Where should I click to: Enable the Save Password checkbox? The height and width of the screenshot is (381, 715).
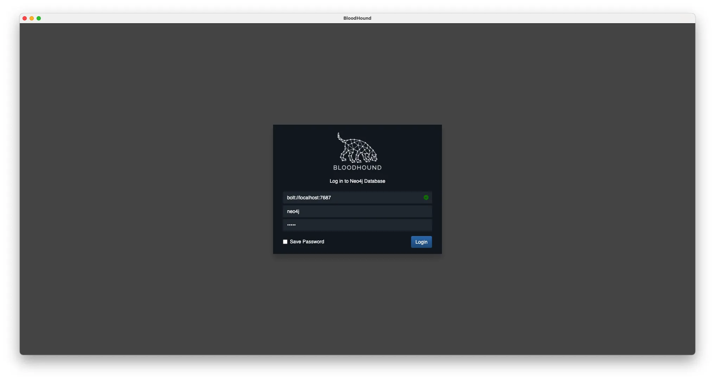pyautogui.click(x=285, y=242)
